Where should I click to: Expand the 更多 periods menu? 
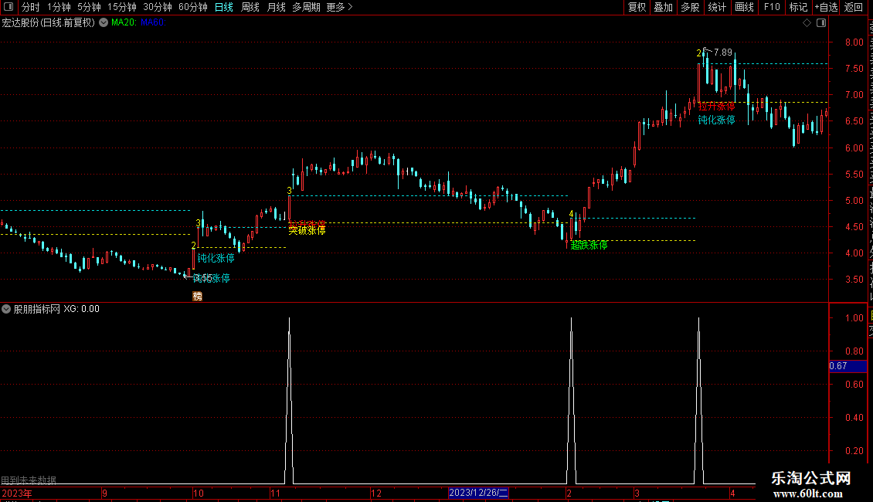pos(340,7)
